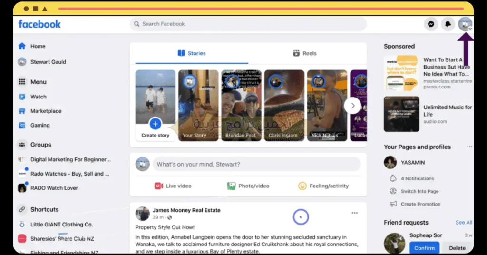Select the Stories tab
This screenshot has height=255, width=487.
[192, 53]
